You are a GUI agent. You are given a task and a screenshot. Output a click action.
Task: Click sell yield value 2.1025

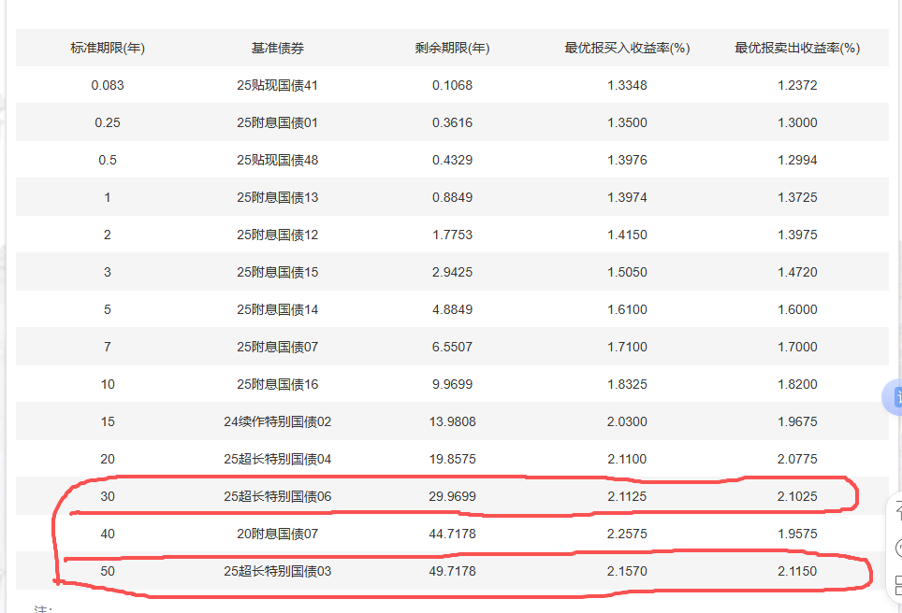point(797,496)
